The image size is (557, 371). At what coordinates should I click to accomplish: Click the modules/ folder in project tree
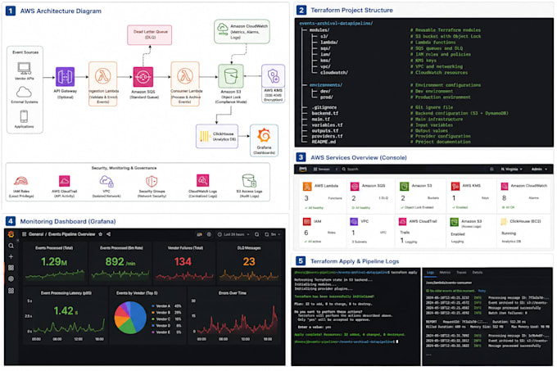coord(319,29)
